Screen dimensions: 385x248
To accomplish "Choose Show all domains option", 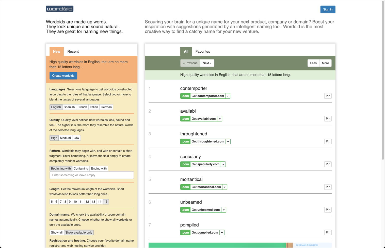I will [57, 233].
